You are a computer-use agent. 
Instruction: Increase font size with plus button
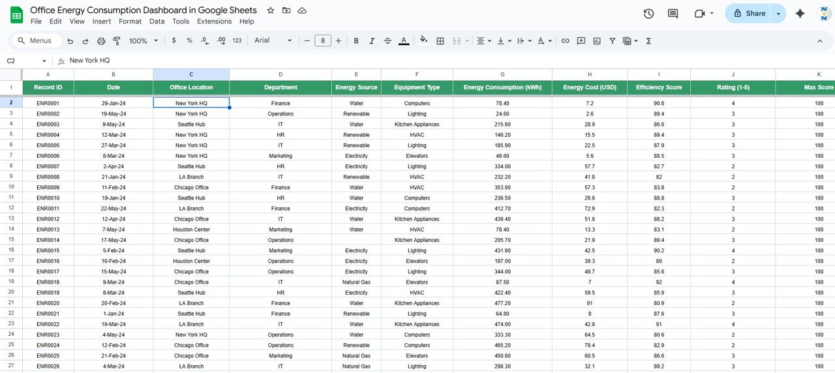click(338, 40)
